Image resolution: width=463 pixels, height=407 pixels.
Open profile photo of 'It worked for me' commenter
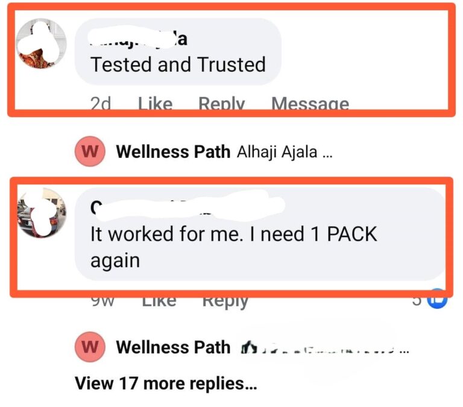click(42, 212)
